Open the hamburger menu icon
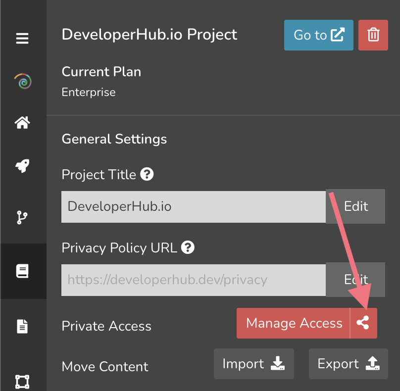This screenshot has width=400, height=391. coord(22,38)
